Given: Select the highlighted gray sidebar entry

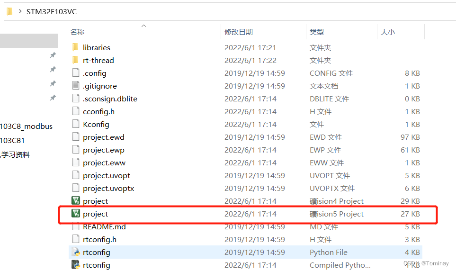Looking at the screenshot, I should coord(29,41).
